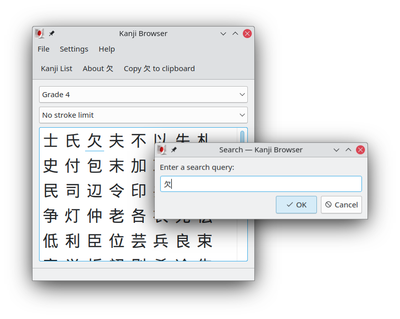Image resolution: width=400 pixels, height=319 pixels.
Task: Open the Settings menu
Action: coord(74,49)
